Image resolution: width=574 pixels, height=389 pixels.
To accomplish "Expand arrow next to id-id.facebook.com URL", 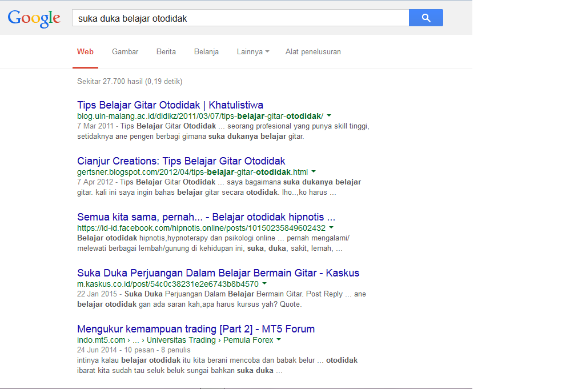I will pos(331,228).
